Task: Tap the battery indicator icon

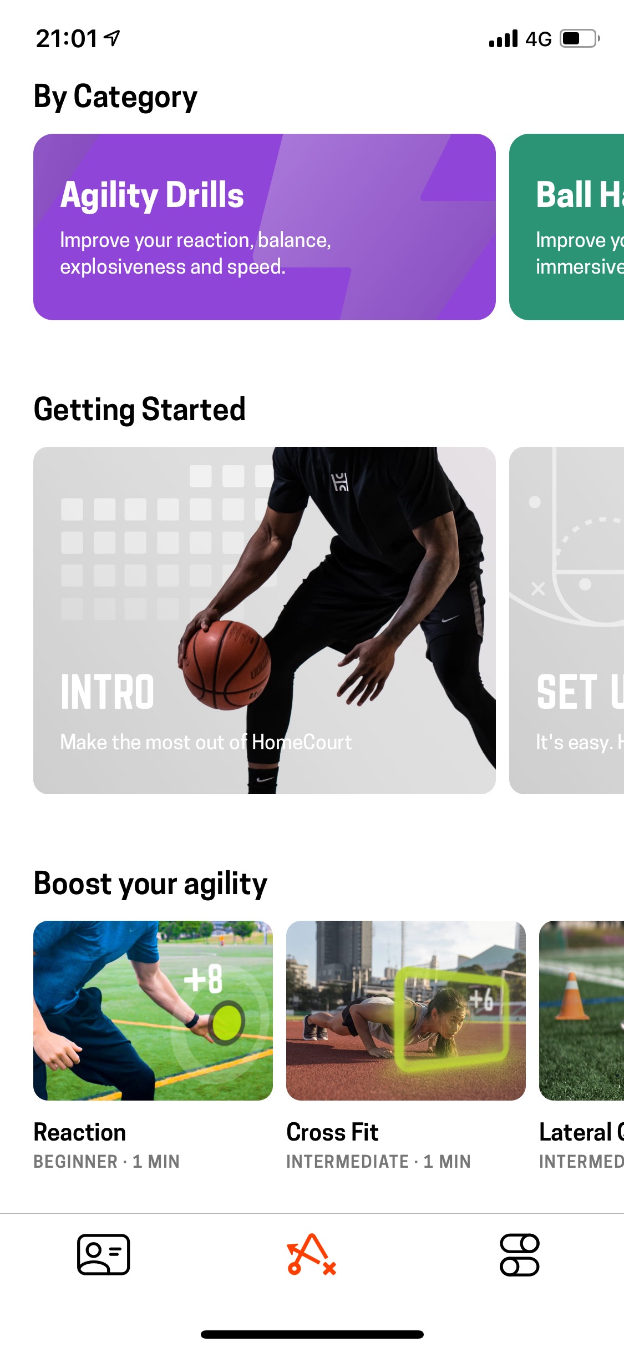Action: [580, 38]
